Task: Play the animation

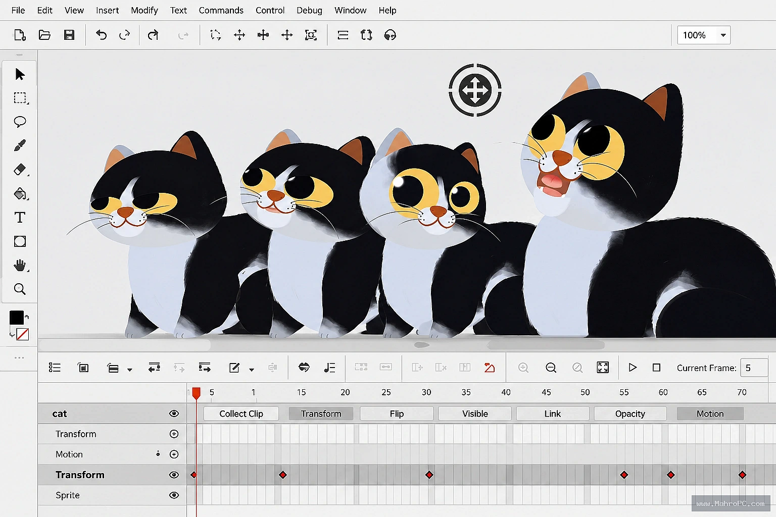Action: (x=632, y=368)
